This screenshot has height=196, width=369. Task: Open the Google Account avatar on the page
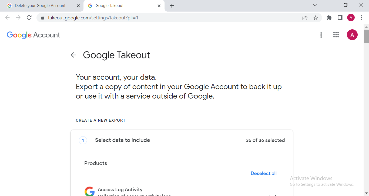tap(352, 35)
